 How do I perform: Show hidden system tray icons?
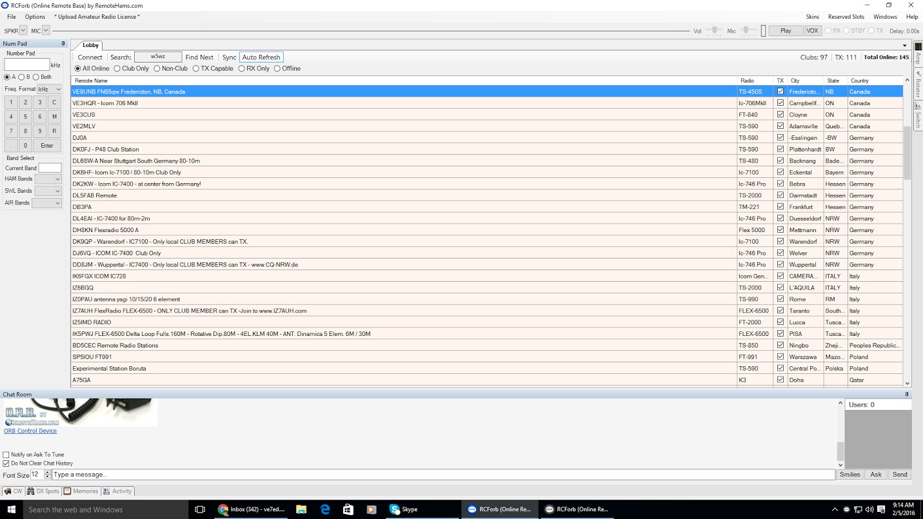coord(835,509)
